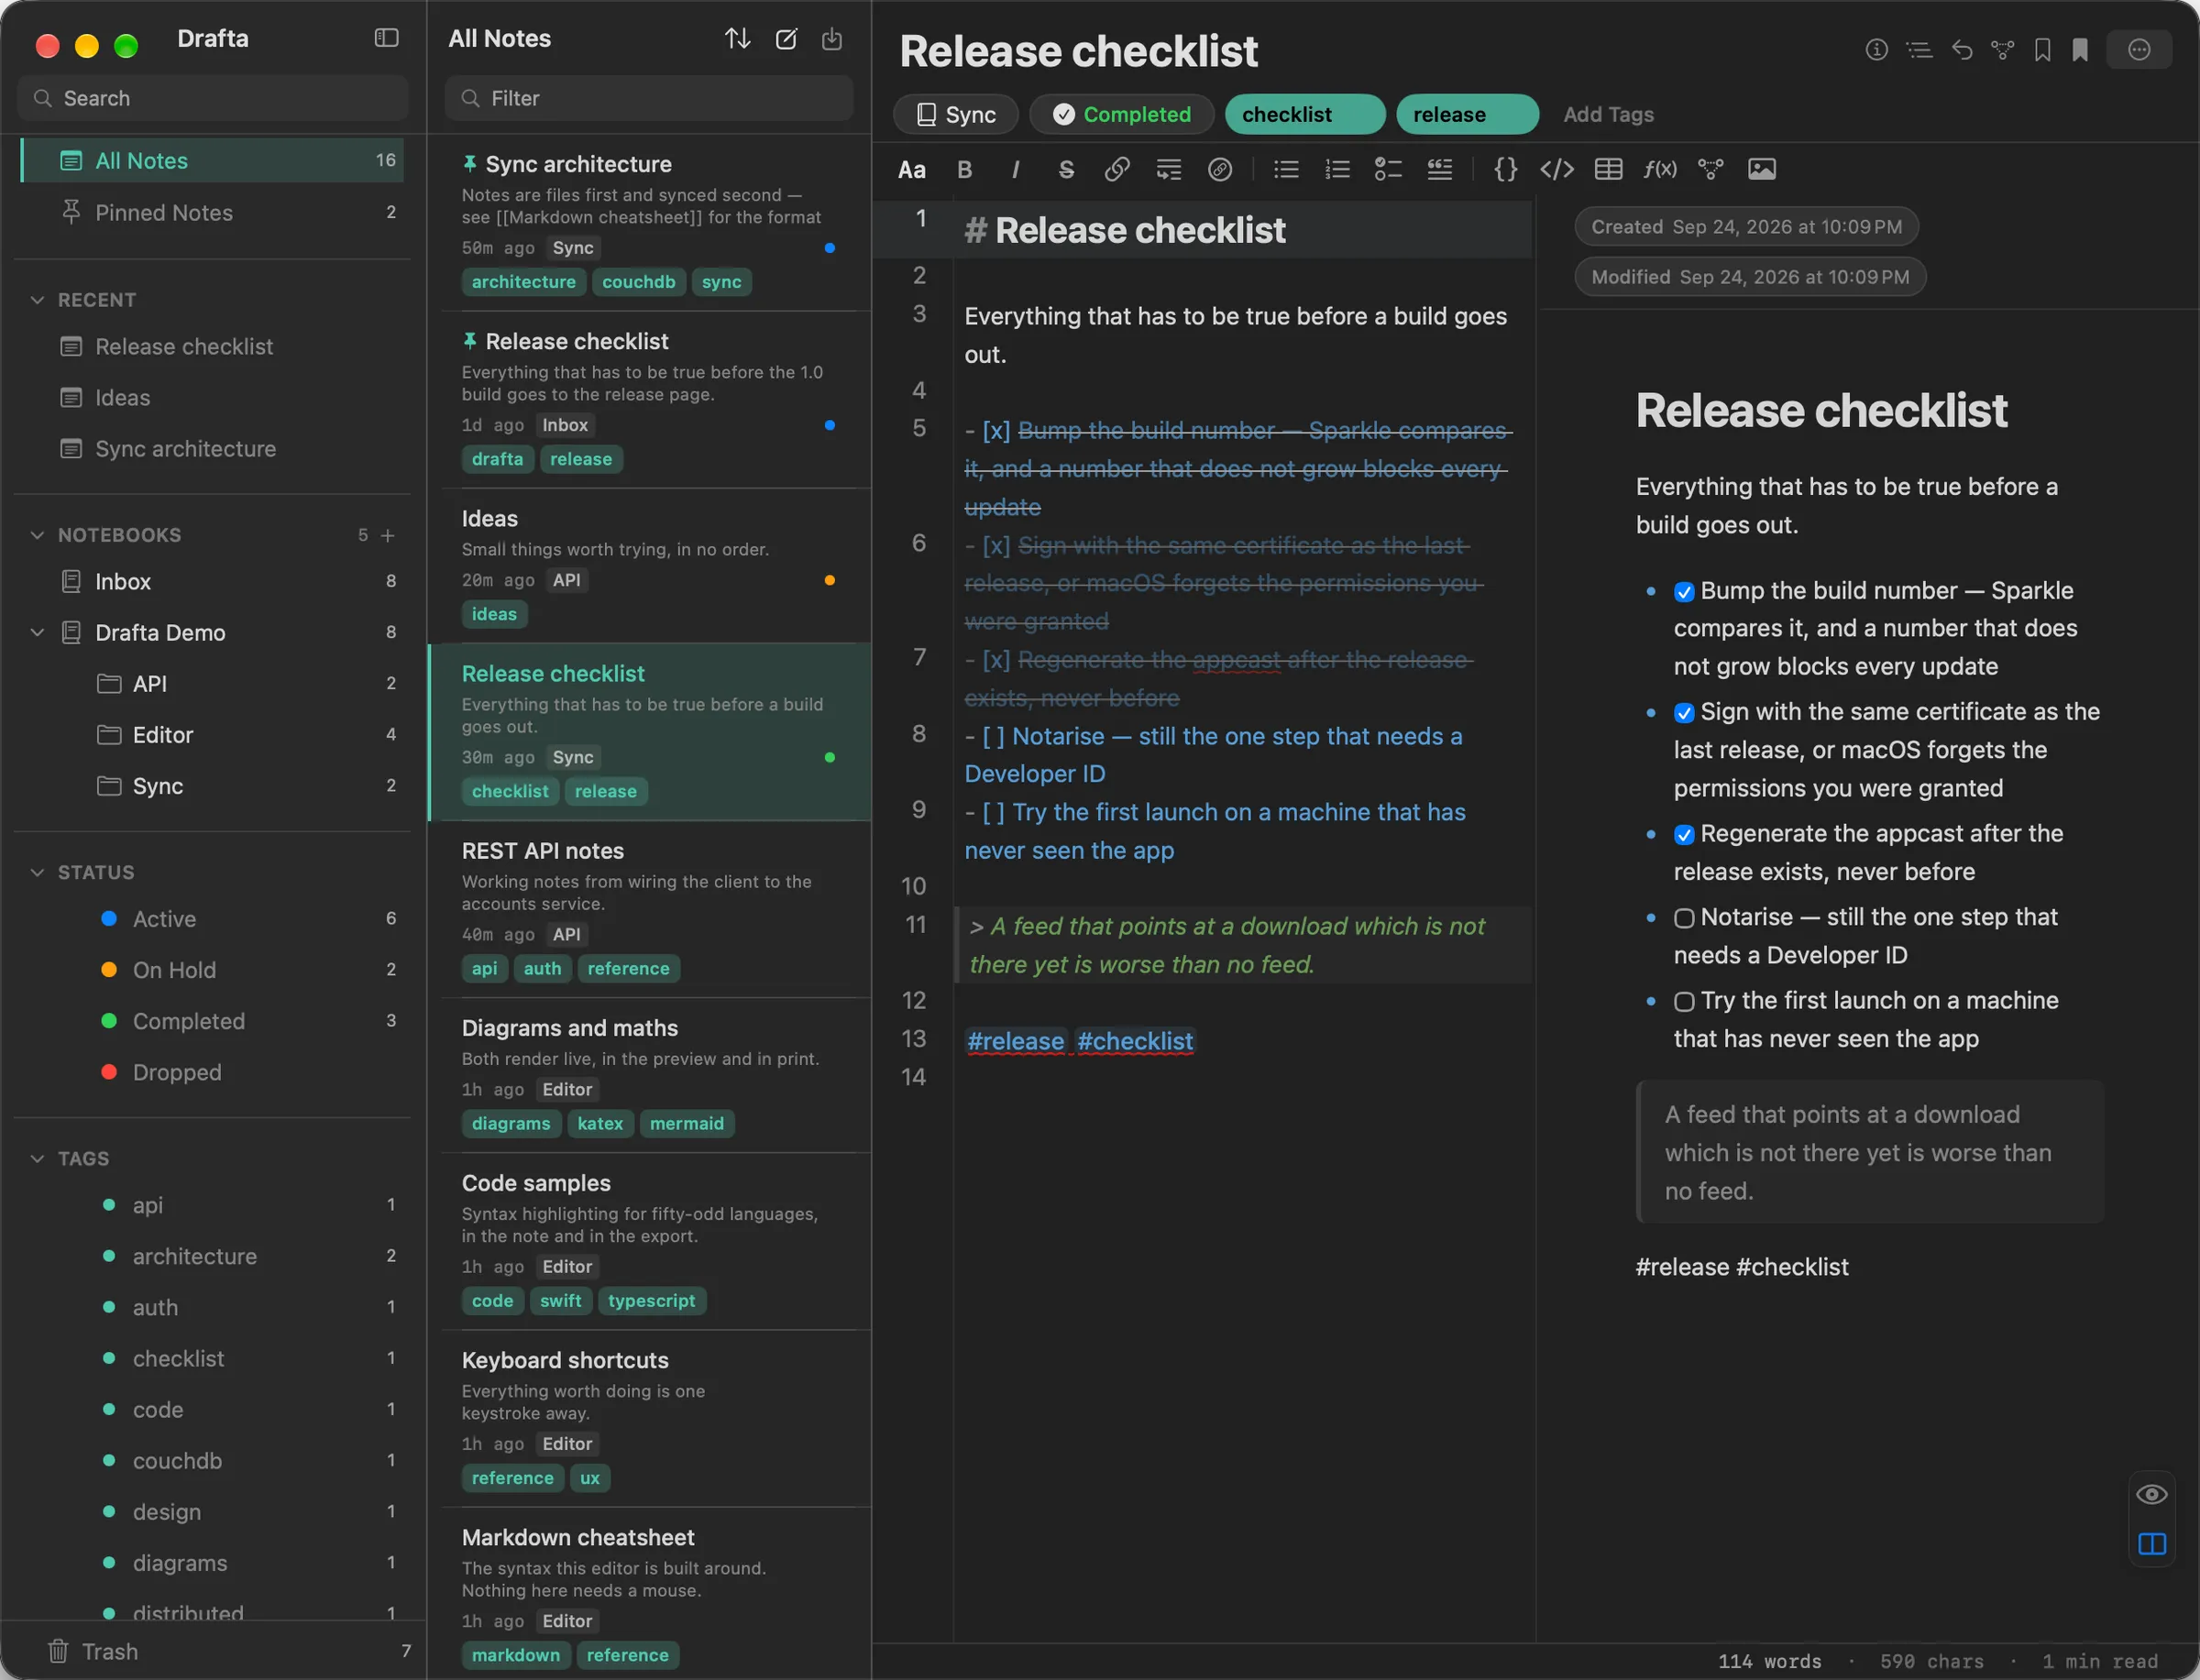Collapse the Drafta Demo notebook
The height and width of the screenshot is (1680, 2200).
(37, 633)
